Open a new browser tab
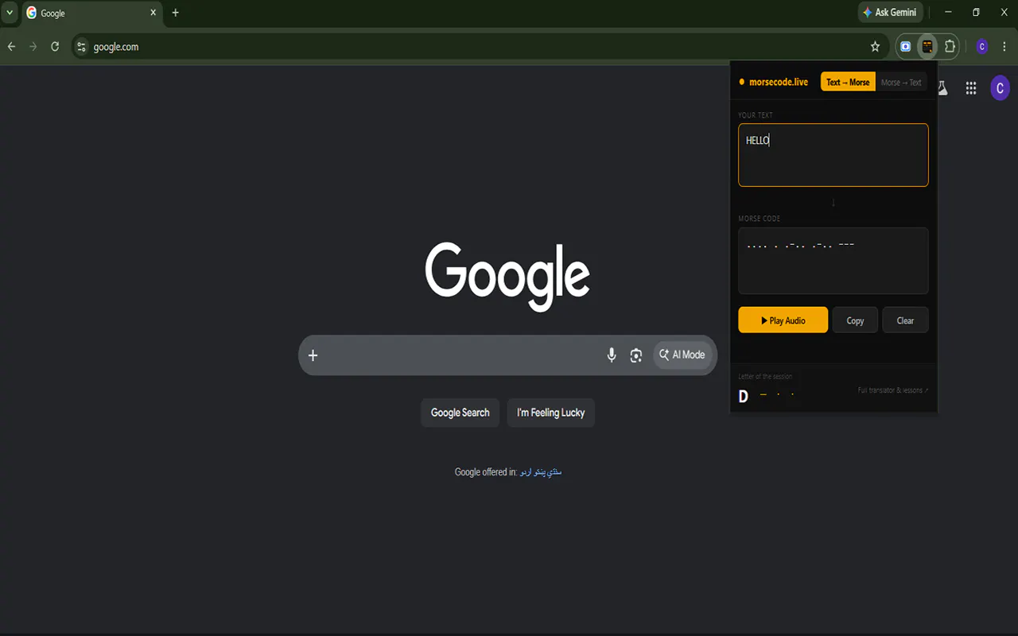This screenshot has height=636, width=1018. [x=176, y=13]
